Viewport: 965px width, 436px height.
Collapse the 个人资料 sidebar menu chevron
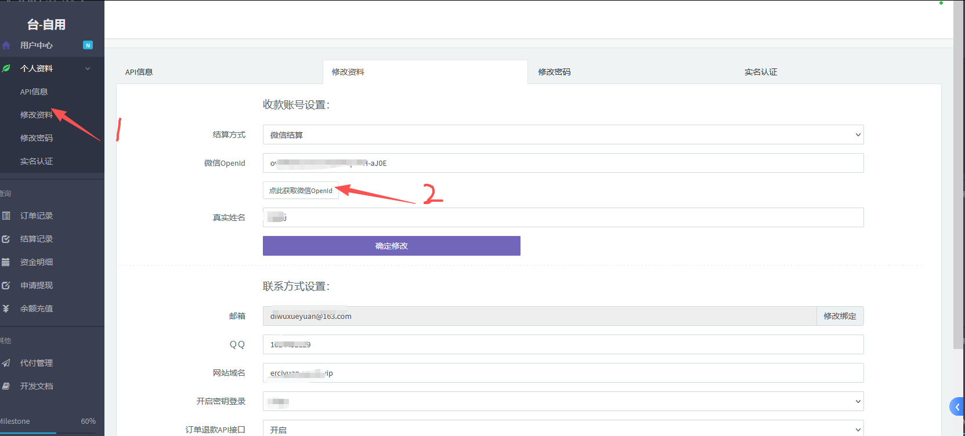(88, 68)
